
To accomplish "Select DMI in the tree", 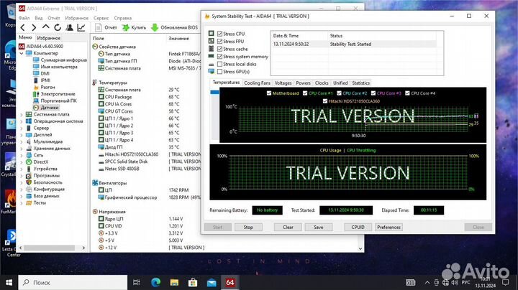I will click(41, 73).
